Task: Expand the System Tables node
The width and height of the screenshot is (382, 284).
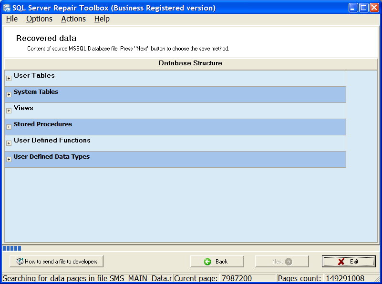Action: (x=9, y=94)
